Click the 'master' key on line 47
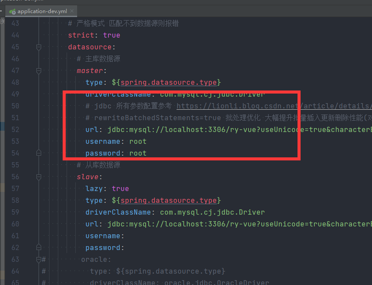Screen dimensions: 372x285 pyautogui.click(x=90, y=70)
